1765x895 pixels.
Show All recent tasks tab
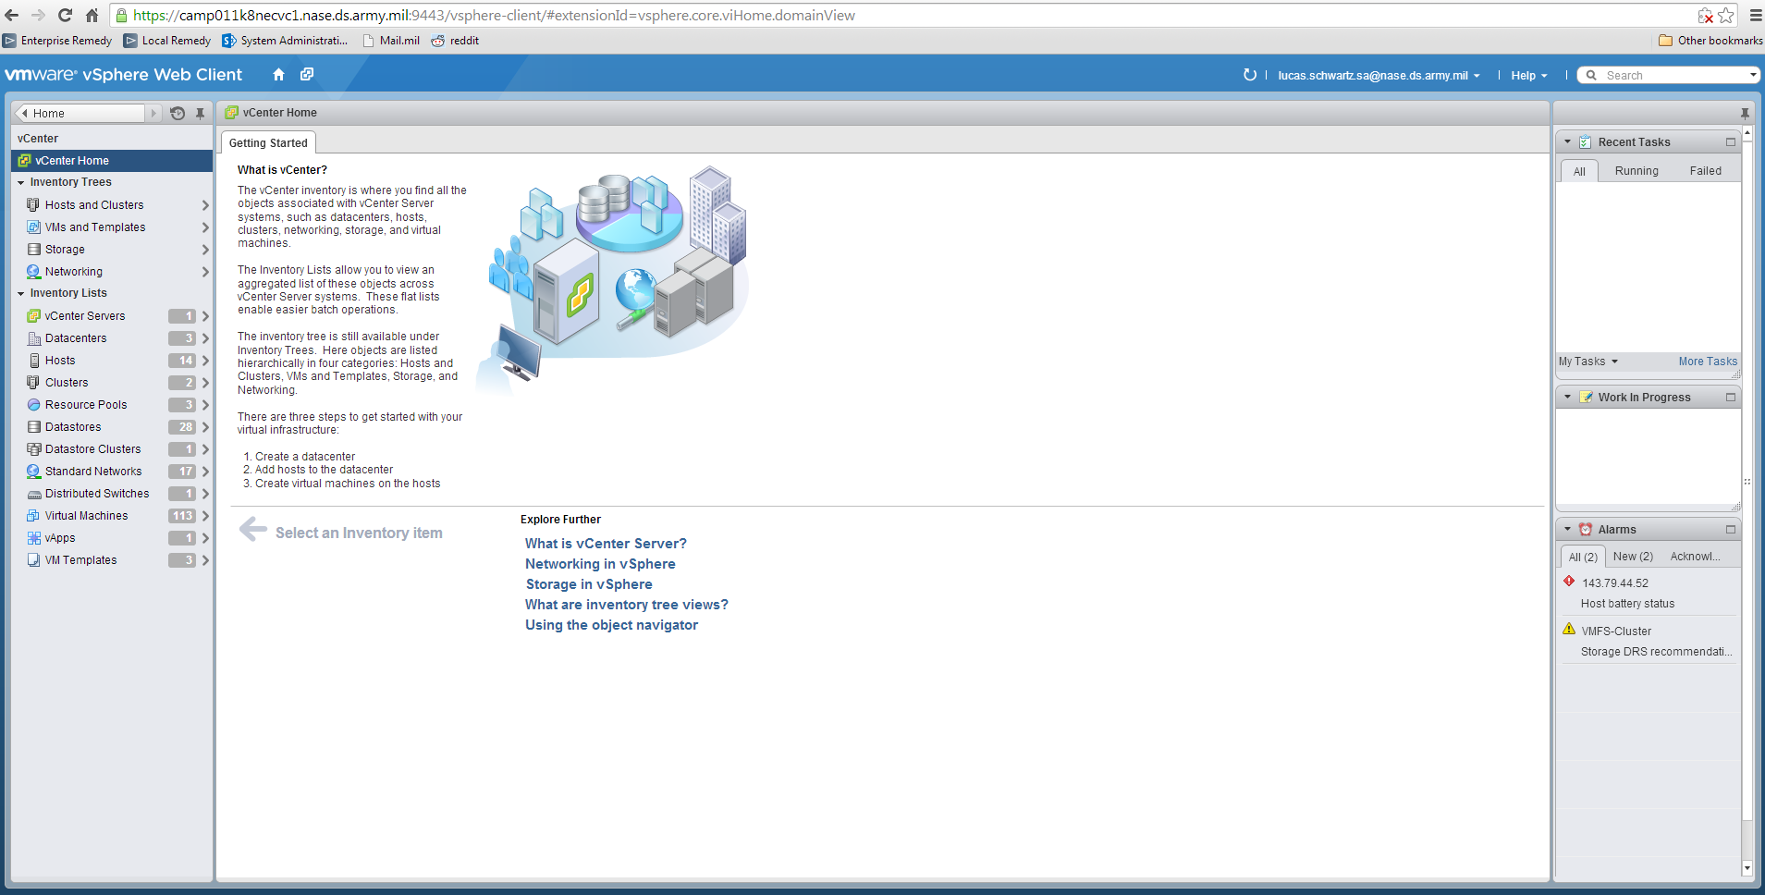click(x=1579, y=171)
